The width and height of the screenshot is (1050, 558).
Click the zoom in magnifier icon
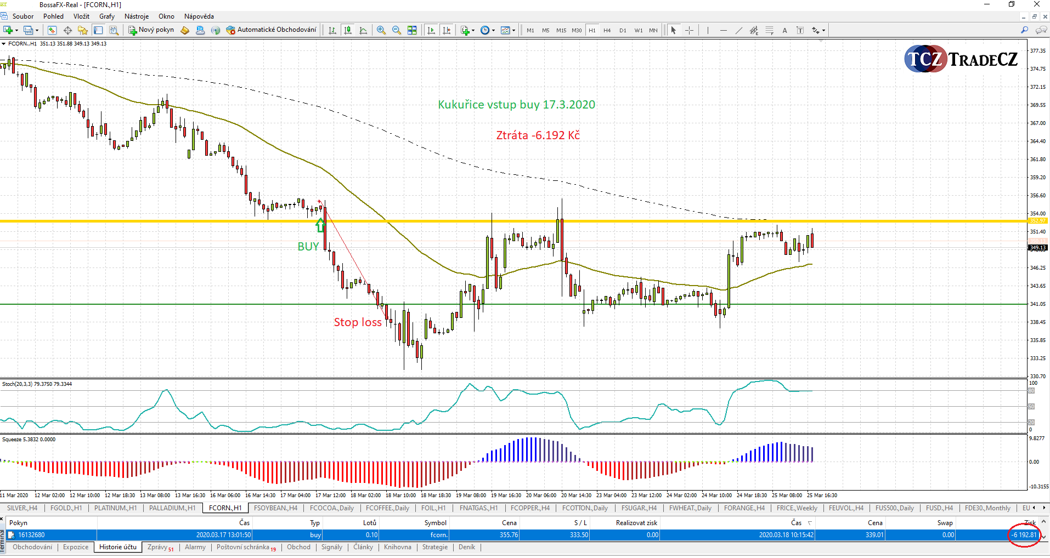[381, 30]
